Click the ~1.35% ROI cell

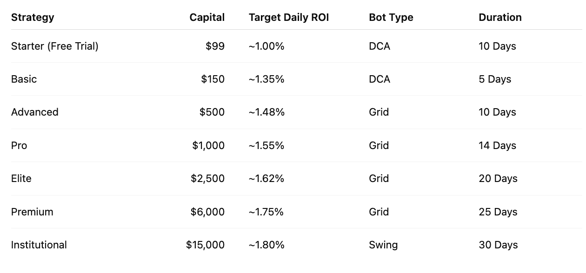point(266,79)
